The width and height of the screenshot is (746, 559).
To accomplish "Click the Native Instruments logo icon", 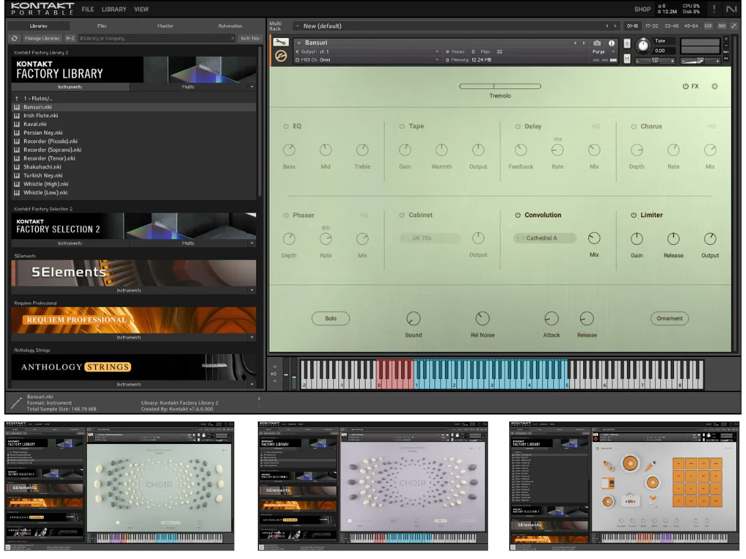I will click(731, 9).
